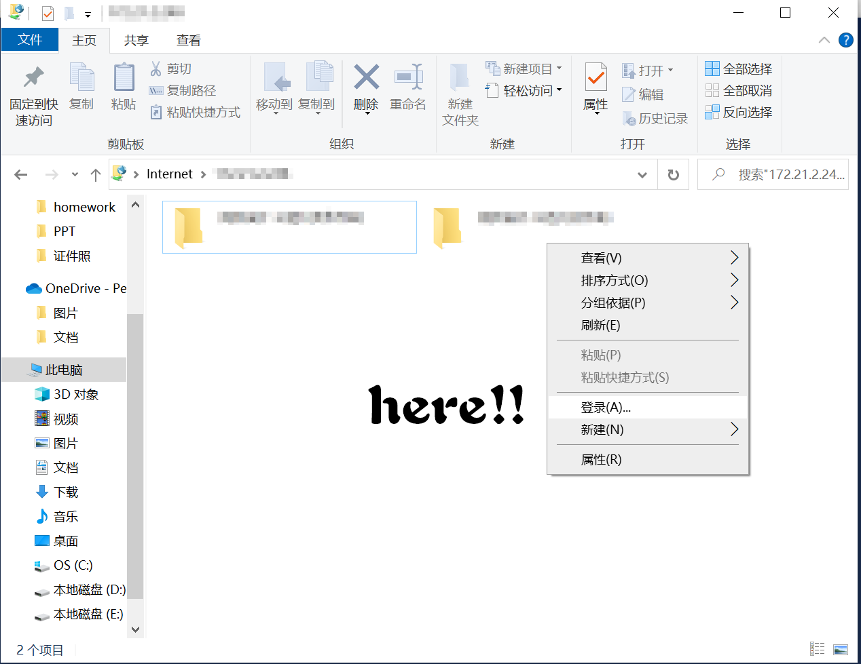Click the History (历史记录) command
The image size is (861, 664).
coord(655,119)
